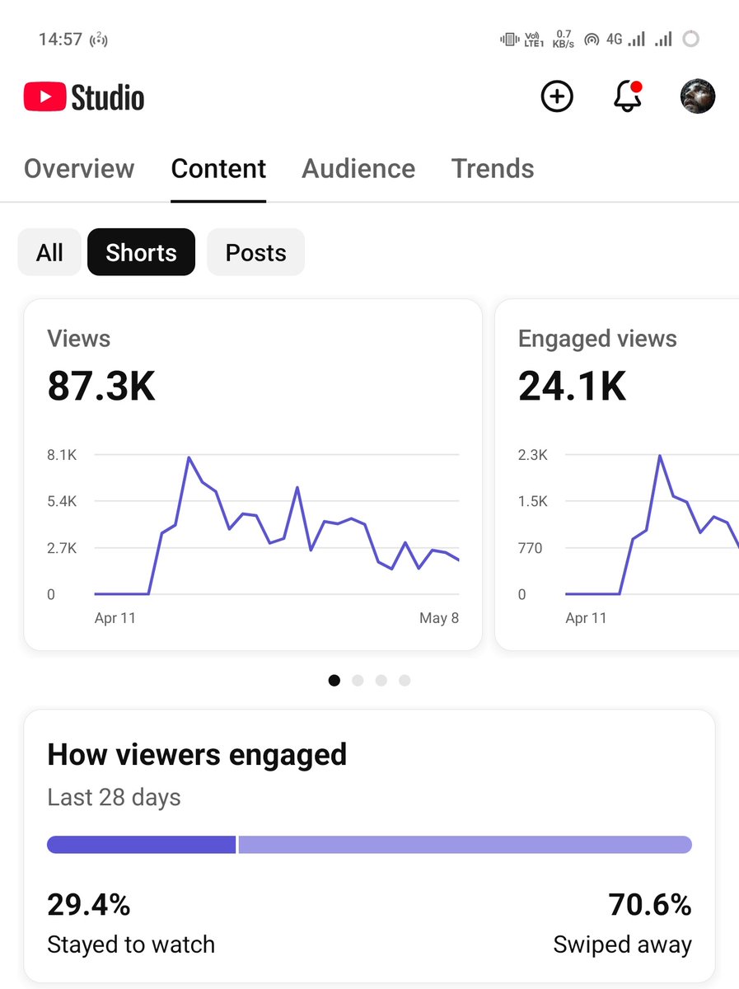Tap the 5.4K axis label

tap(62, 501)
